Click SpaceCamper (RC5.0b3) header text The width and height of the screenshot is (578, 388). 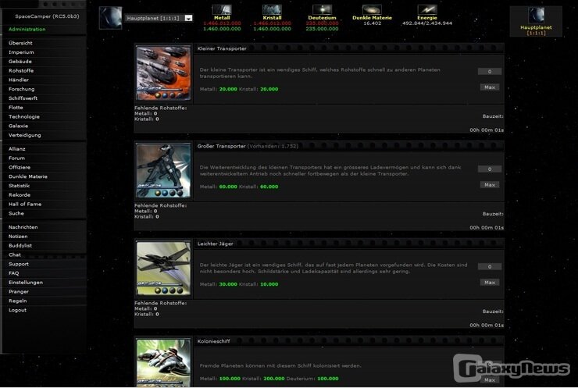[47, 16]
